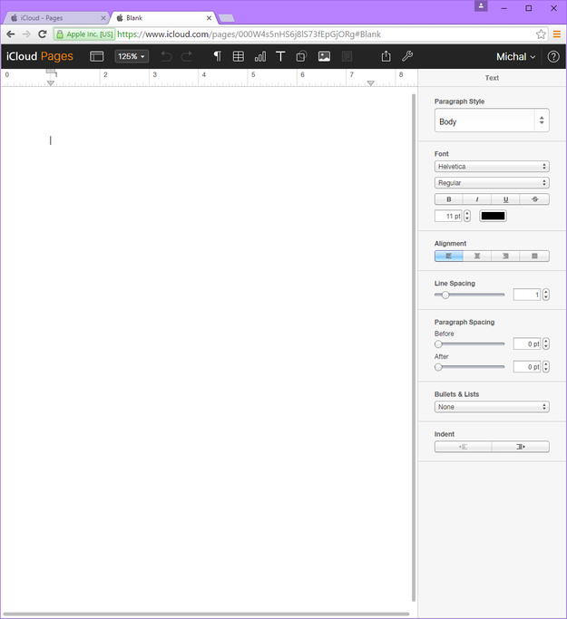Image resolution: width=567 pixels, height=619 pixels.
Task: Select justified text alignment
Action: (534, 256)
